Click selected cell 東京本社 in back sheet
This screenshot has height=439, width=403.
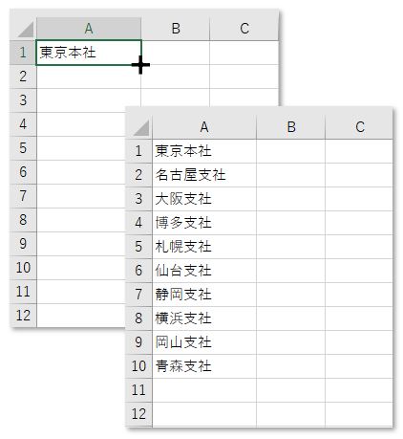(x=89, y=53)
